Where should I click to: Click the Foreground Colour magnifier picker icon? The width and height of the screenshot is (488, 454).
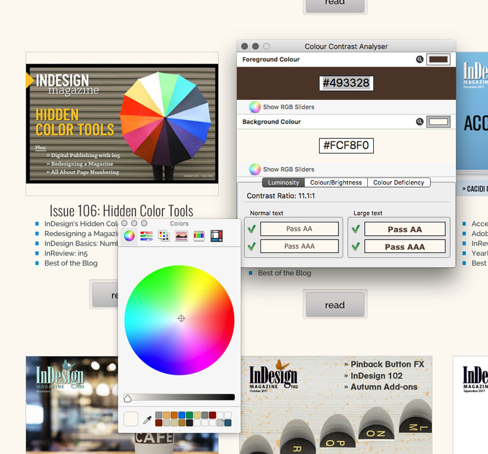(x=420, y=59)
